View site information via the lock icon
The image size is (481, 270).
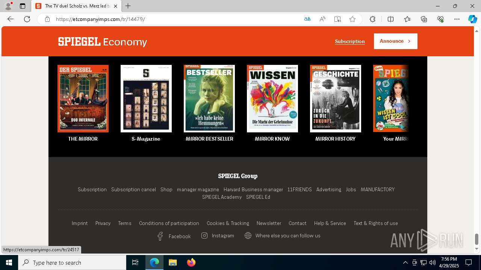coord(47,19)
